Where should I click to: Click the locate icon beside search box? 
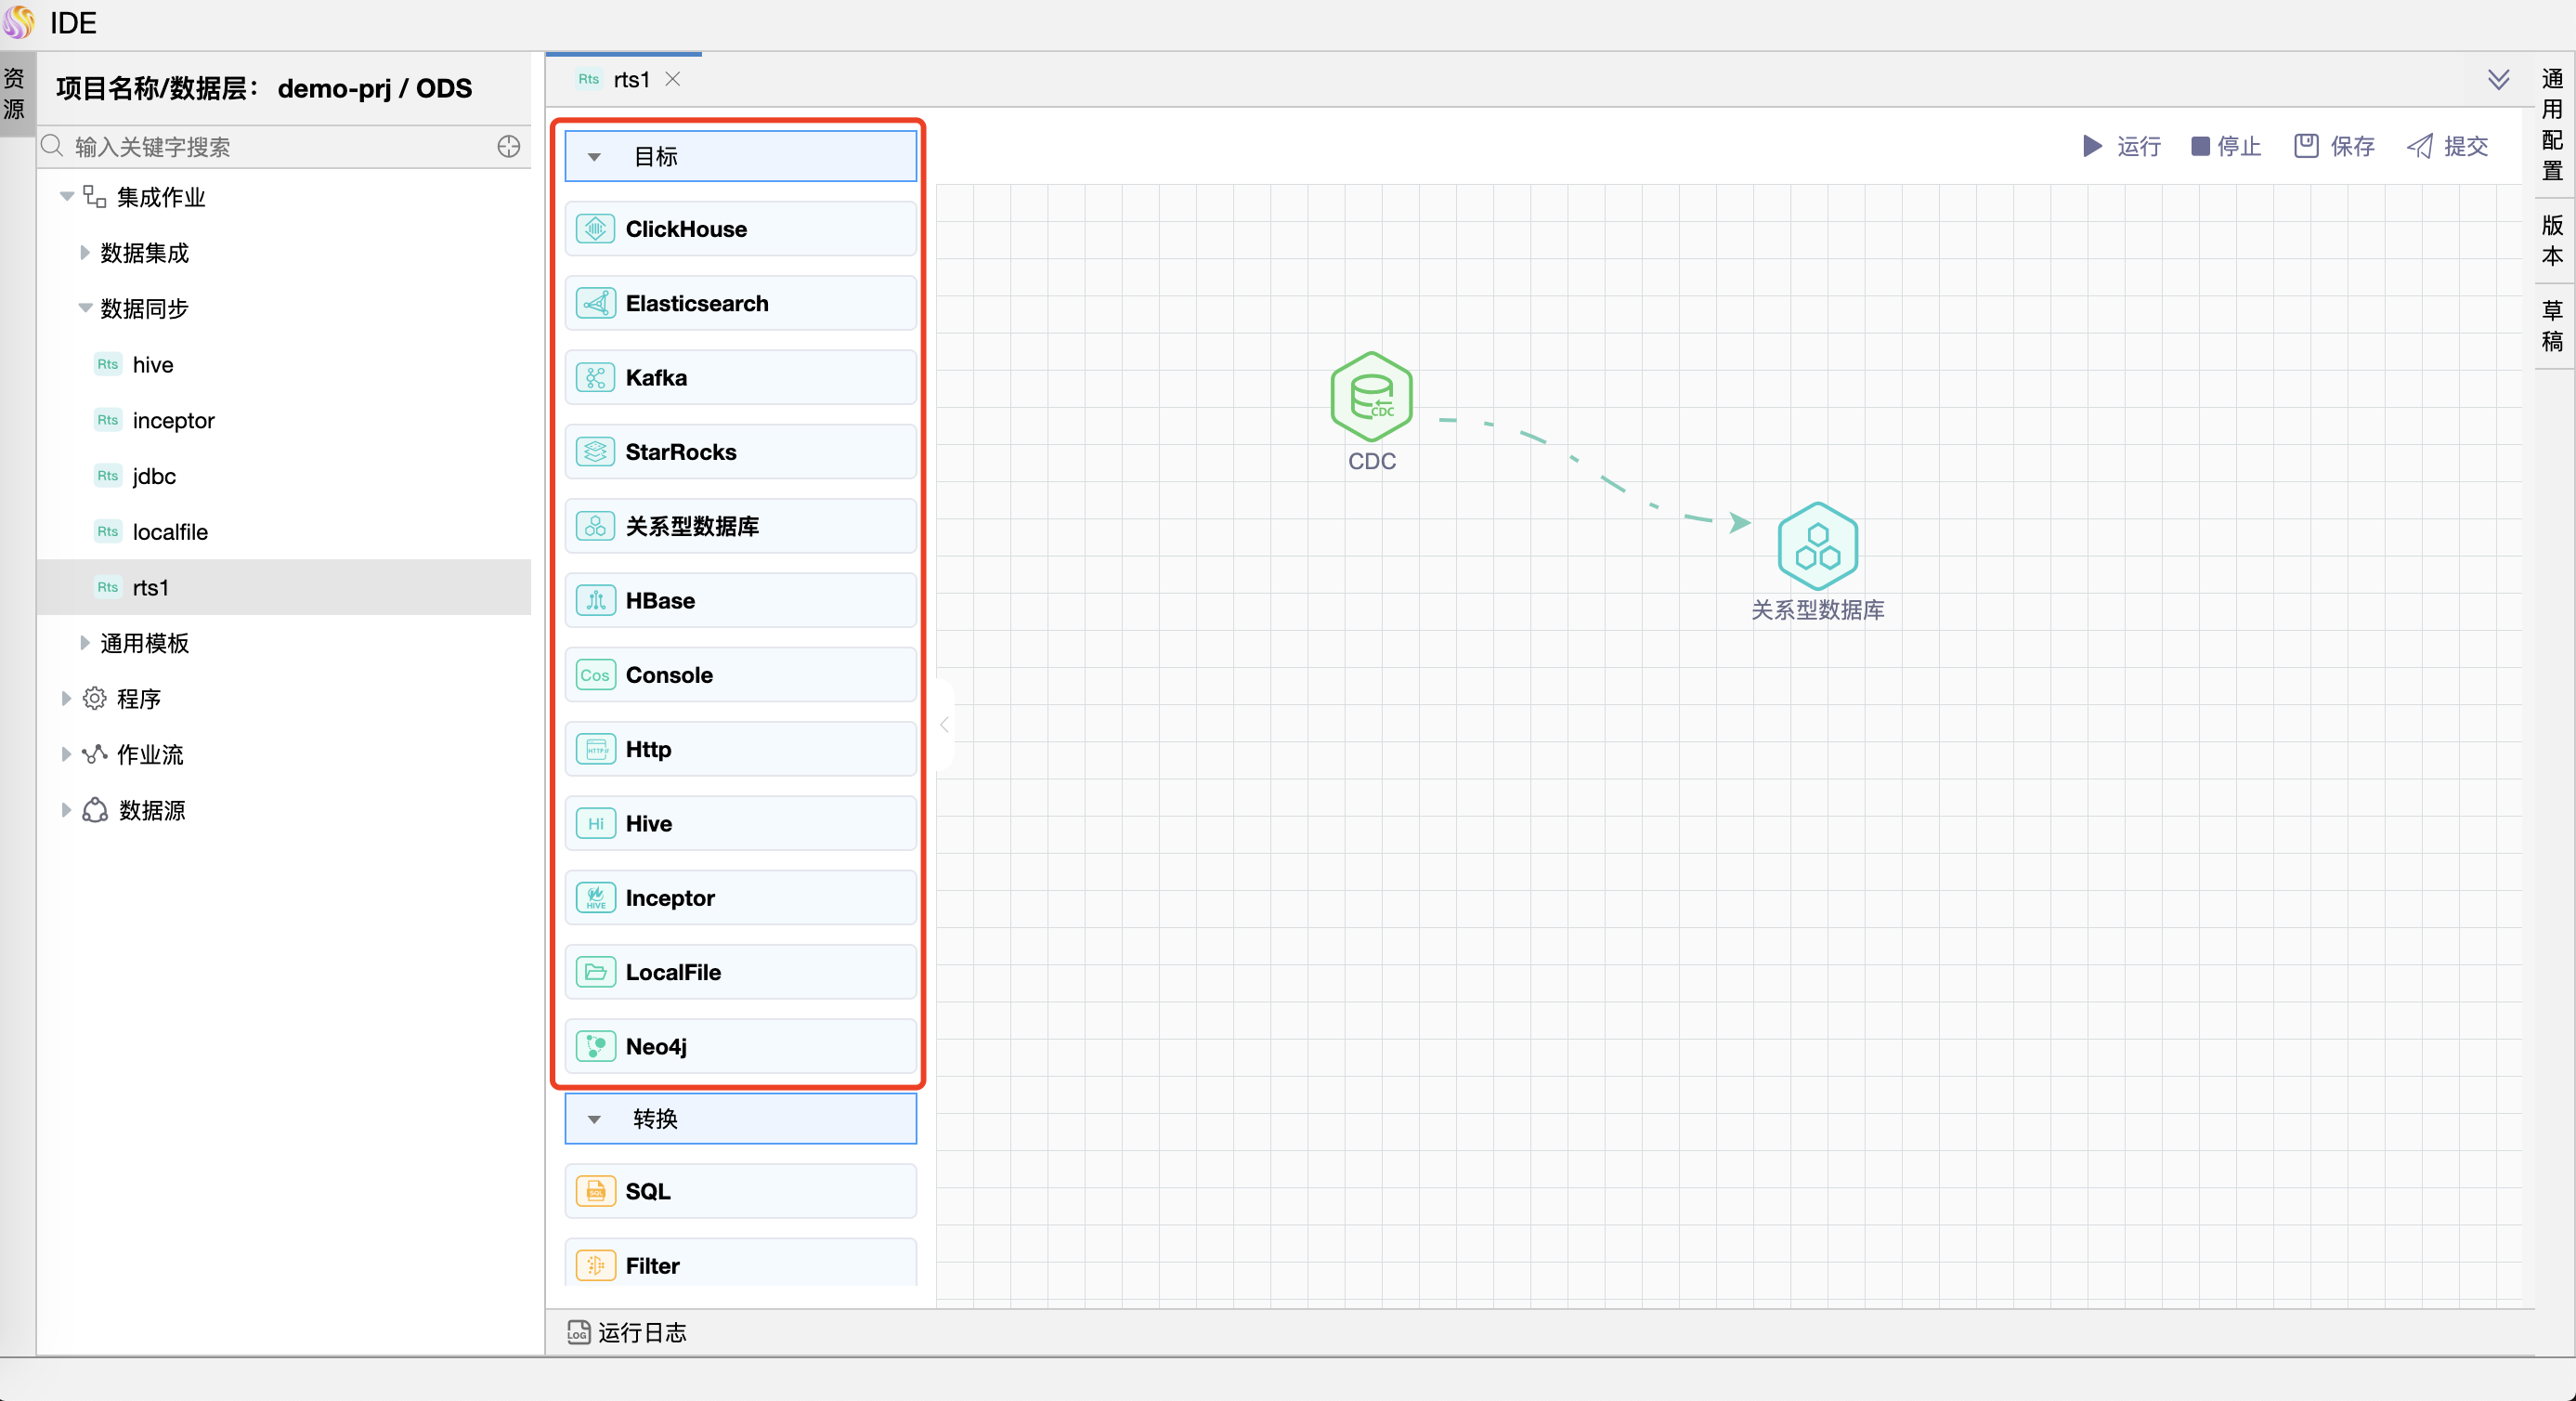pos(509,147)
